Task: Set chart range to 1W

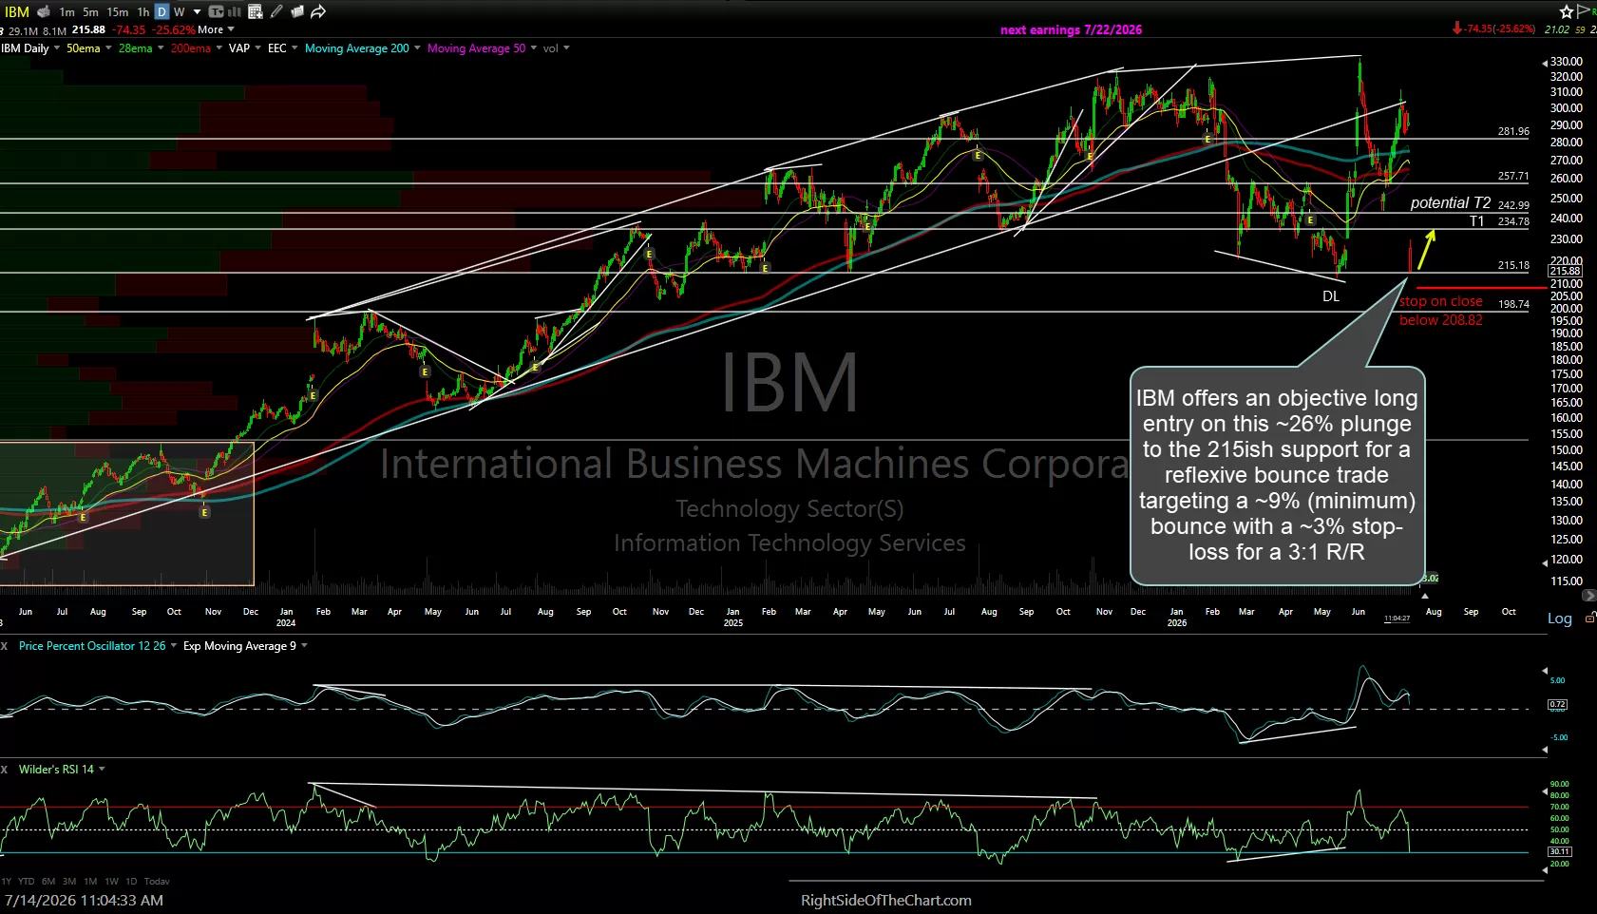Action: click(x=111, y=882)
